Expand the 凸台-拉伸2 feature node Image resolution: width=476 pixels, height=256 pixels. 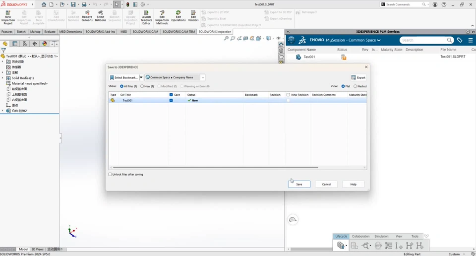[x=2, y=111]
